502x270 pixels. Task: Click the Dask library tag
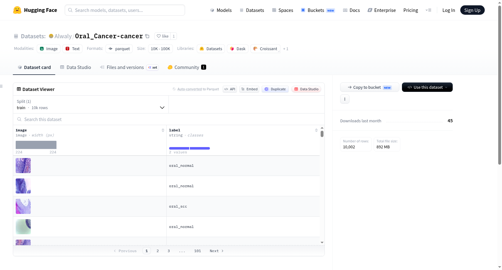(238, 49)
